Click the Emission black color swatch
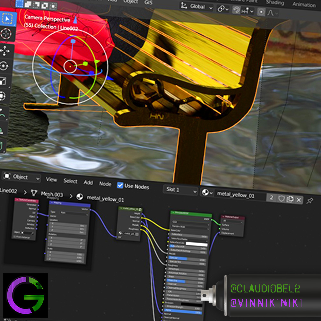Image resolution: width=321 pixels, height=321 pixels. pyautogui.click(x=191, y=305)
